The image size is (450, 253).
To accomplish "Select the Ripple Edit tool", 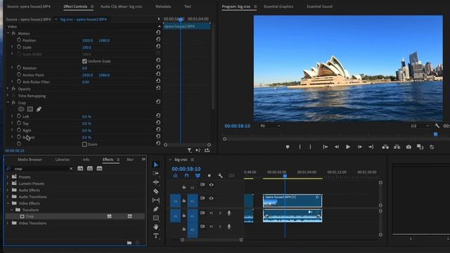I will tap(156, 182).
